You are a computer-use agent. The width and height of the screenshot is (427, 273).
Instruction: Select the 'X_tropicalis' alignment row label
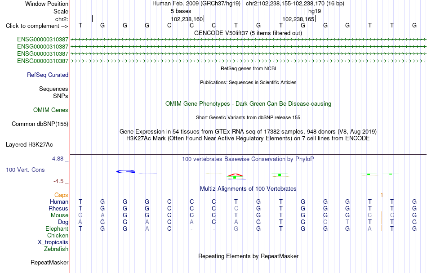pos(53,242)
